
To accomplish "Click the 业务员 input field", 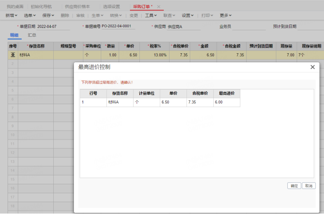I will (248, 26).
